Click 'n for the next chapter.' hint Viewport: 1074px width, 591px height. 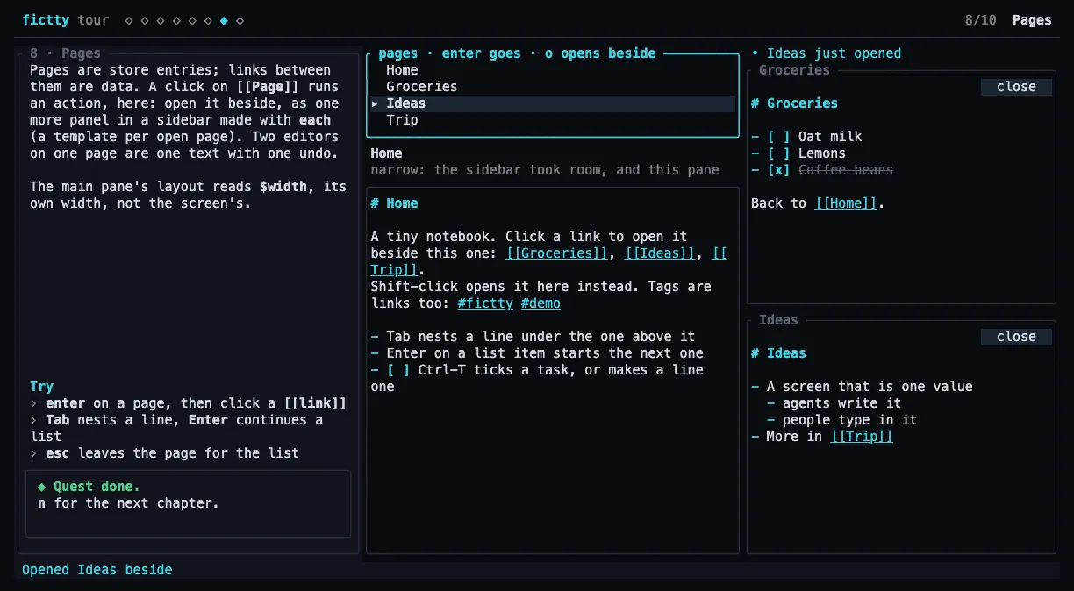point(128,503)
